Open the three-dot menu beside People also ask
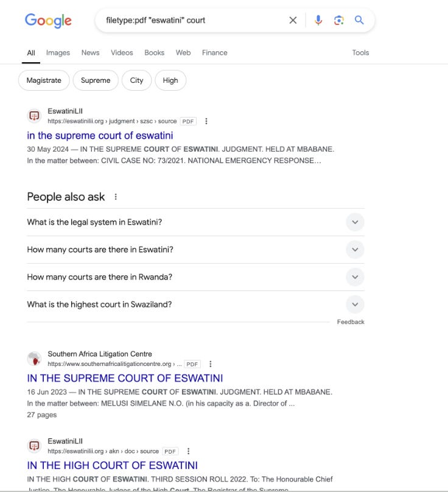Viewport: 448px width, 492px height. pyautogui.click(x=114, y=196)
